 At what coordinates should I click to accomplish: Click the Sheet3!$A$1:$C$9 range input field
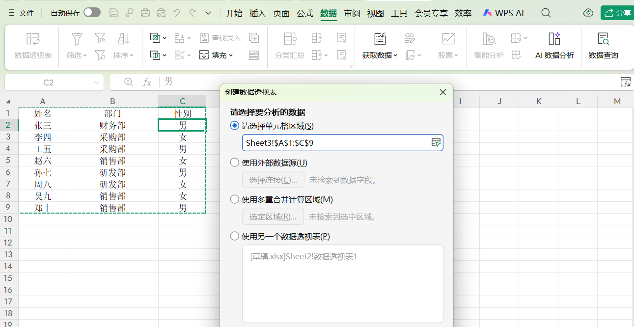[334, 143]
